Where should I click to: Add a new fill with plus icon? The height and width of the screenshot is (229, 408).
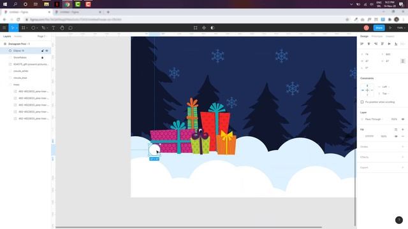pyautogui.click(x=402, y=129)
